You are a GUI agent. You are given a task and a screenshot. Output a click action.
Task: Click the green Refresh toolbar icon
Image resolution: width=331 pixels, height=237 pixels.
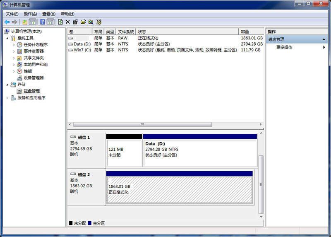[x=60, y=22]
